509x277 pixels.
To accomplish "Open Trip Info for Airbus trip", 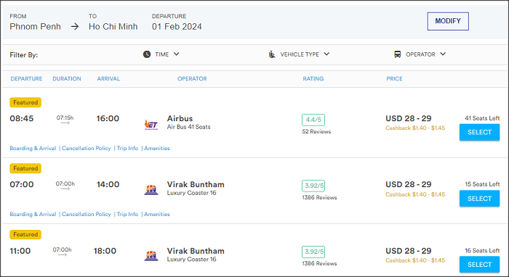I will (127, 148).
